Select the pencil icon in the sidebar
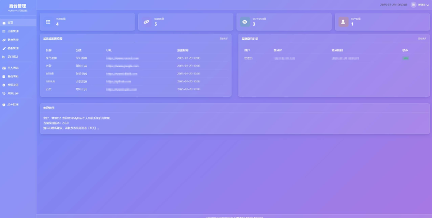 click(x=4, y=48)
